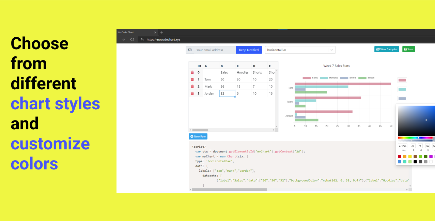The height and width of the screenshot is (221, 435).
Task: Toggle the Sales dataset in chart legend
Action: [x=310, y=78]
